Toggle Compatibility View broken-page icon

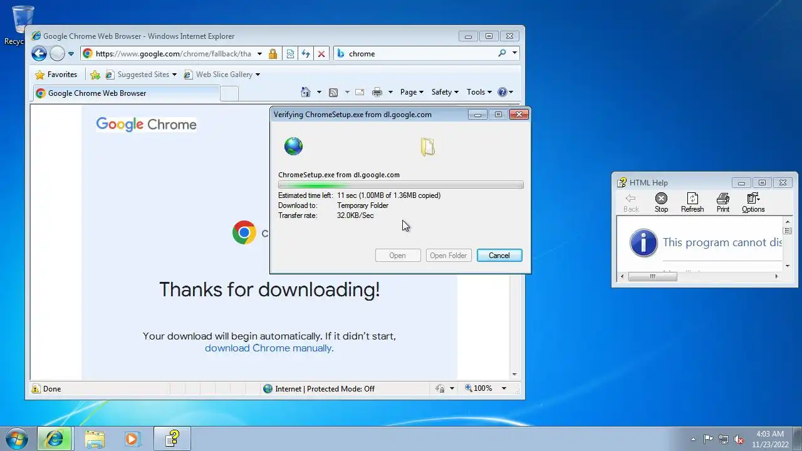point(290,54)
